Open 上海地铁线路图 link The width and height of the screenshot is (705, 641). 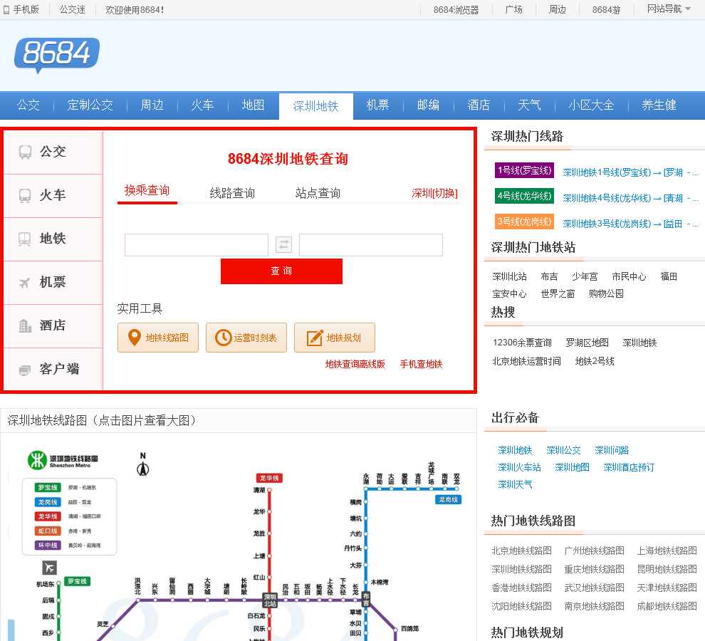tap(667, 551)
